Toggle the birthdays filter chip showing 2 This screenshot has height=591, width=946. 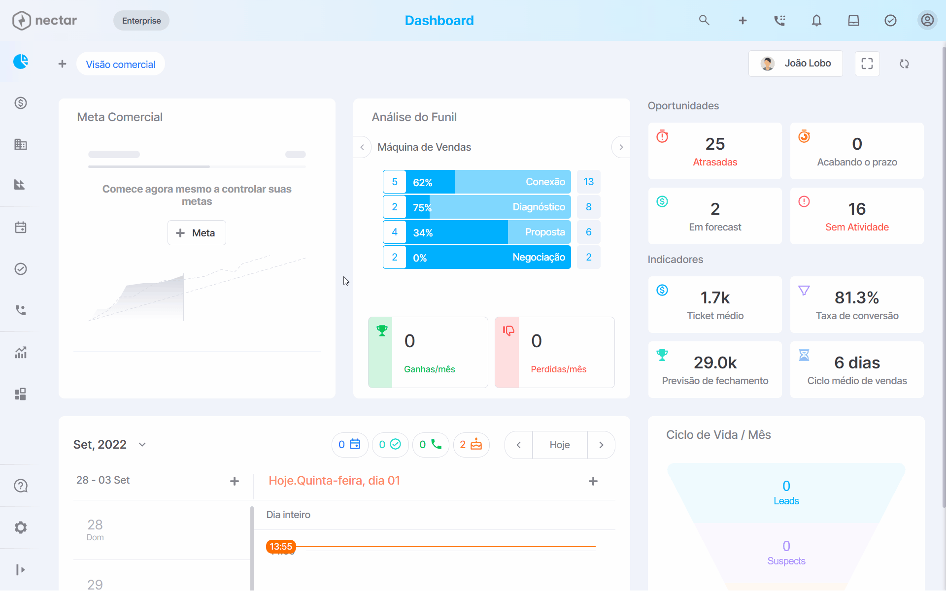coord(471,445)
